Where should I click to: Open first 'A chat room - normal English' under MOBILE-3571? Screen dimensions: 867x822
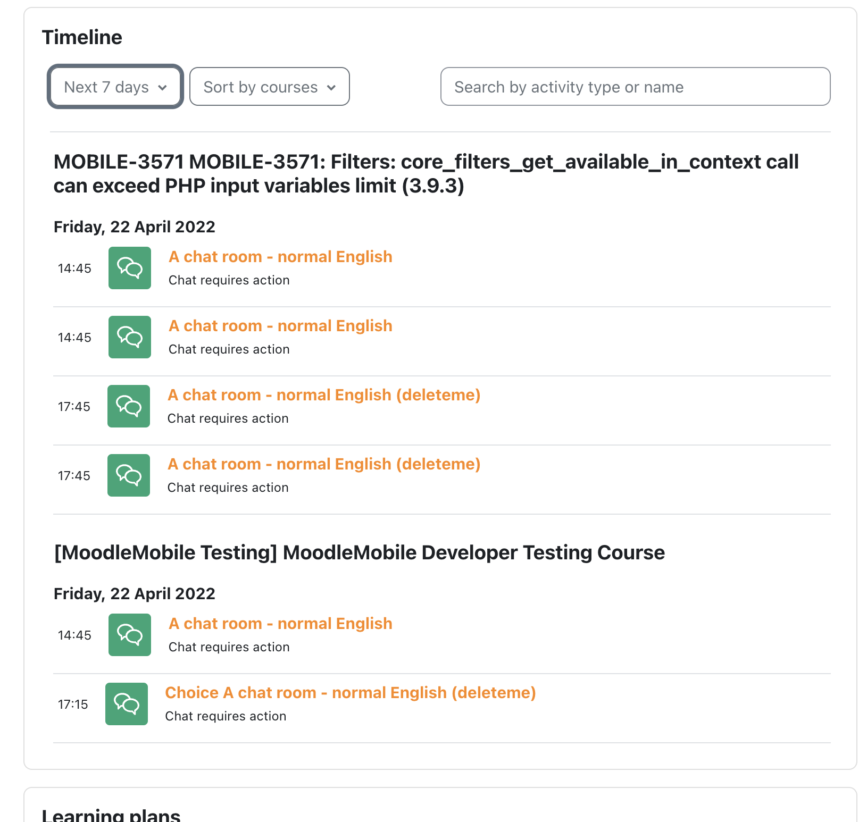click(x=280, y=257)
